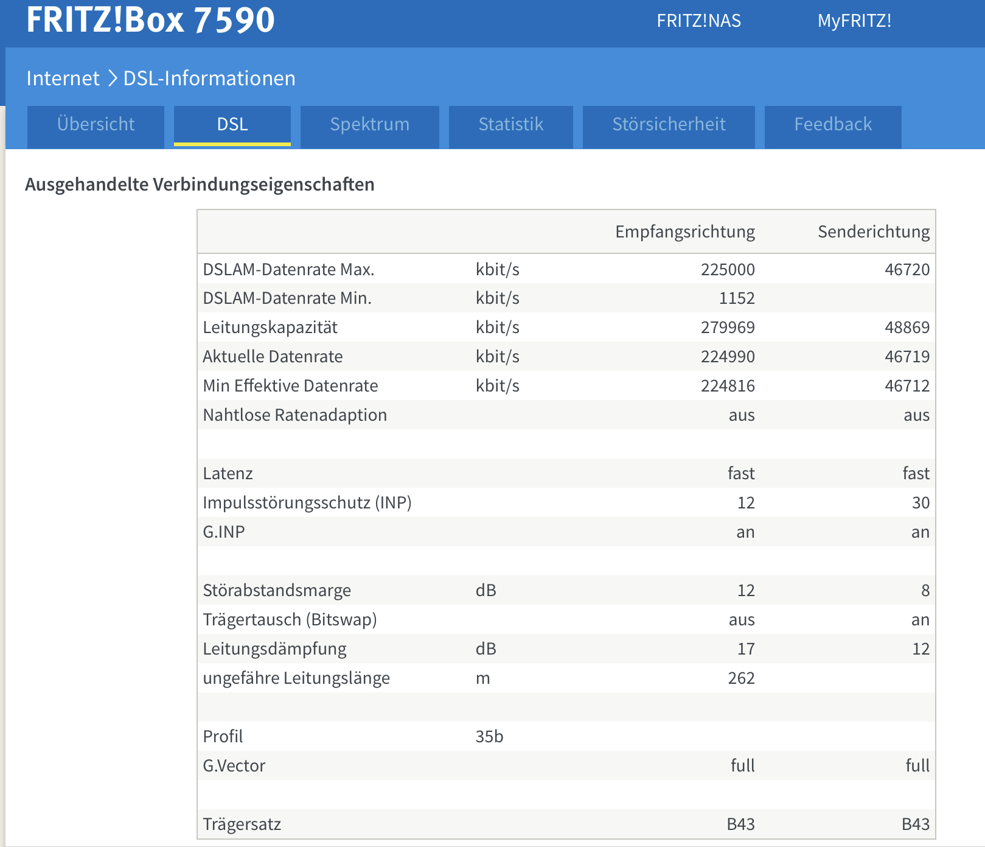Click the Internet breadcrumb link
This screenshot has width=985, height=847.
pos(63,78)
